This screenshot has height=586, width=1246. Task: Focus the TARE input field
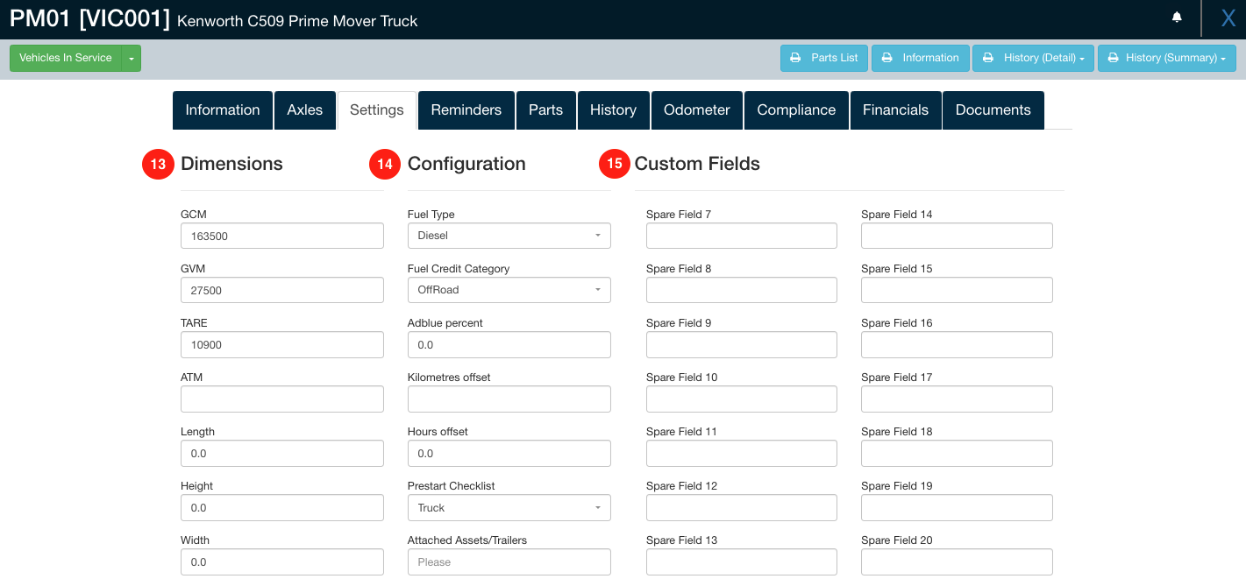point(282,344)
